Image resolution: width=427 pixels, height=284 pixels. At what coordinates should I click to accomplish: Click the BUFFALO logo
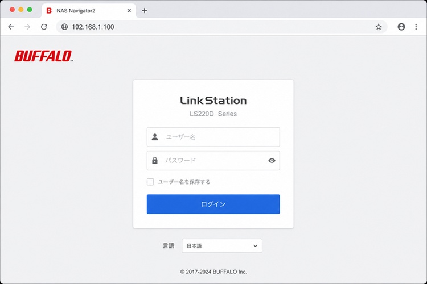click(x=44, y=56)
